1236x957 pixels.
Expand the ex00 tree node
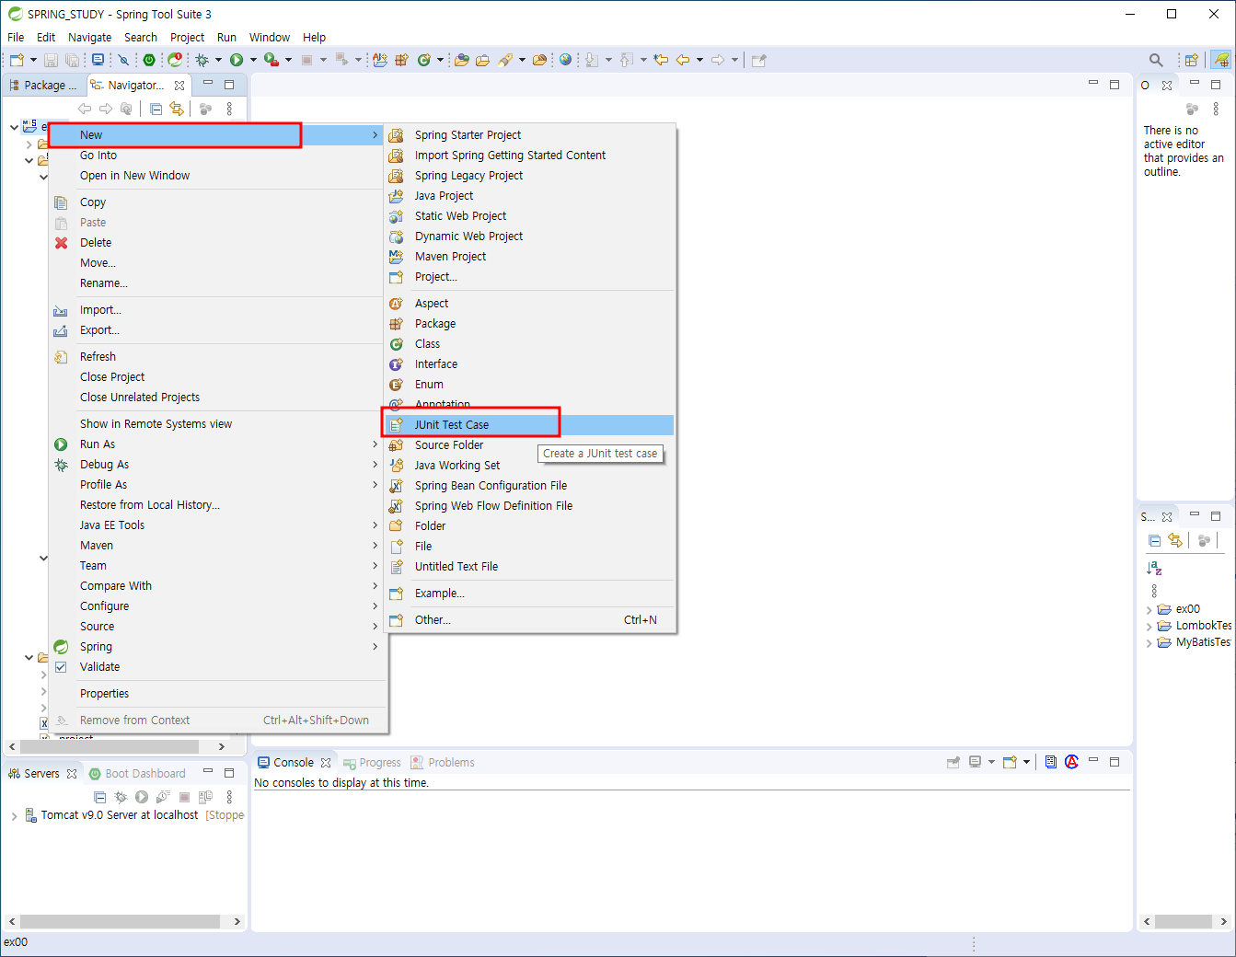(x=1149, y=610)
